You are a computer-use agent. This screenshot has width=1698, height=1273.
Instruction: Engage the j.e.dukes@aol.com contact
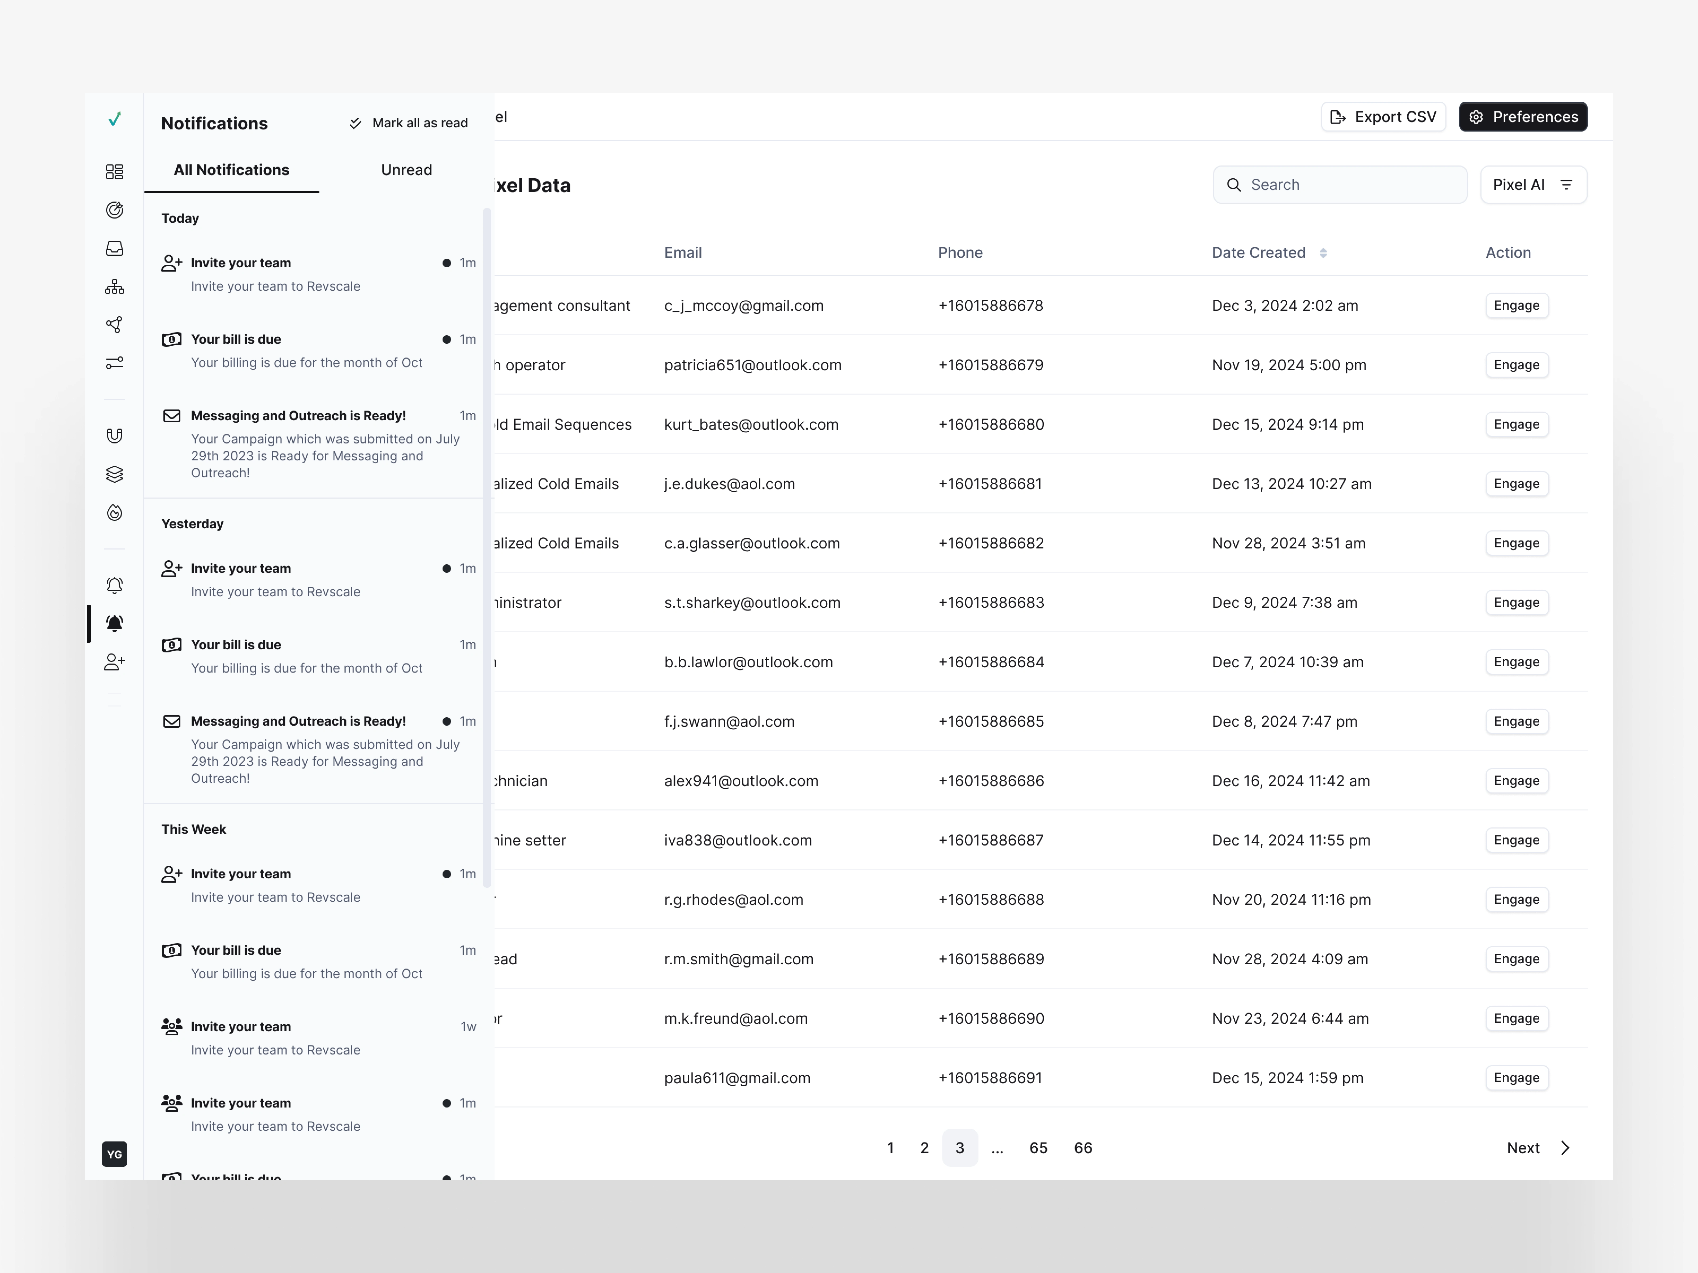[x=1517, y=484]
